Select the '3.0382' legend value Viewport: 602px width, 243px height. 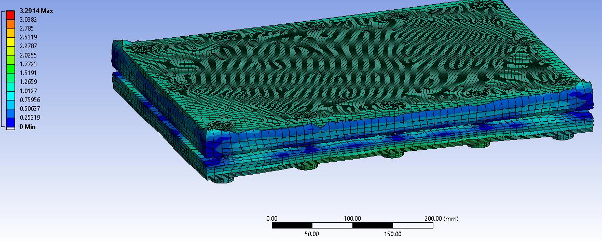(x=29, y=20)
